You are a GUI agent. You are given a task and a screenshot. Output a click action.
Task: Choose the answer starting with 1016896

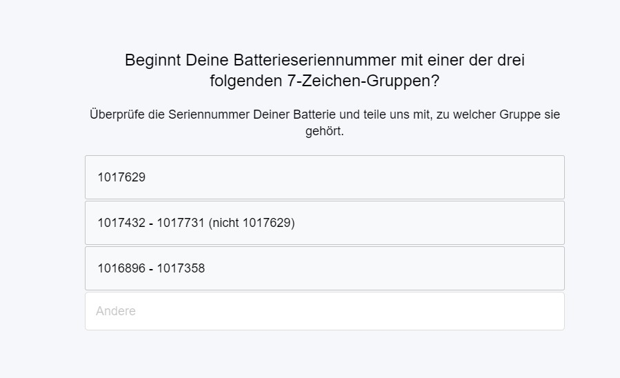tap(324, 268)
